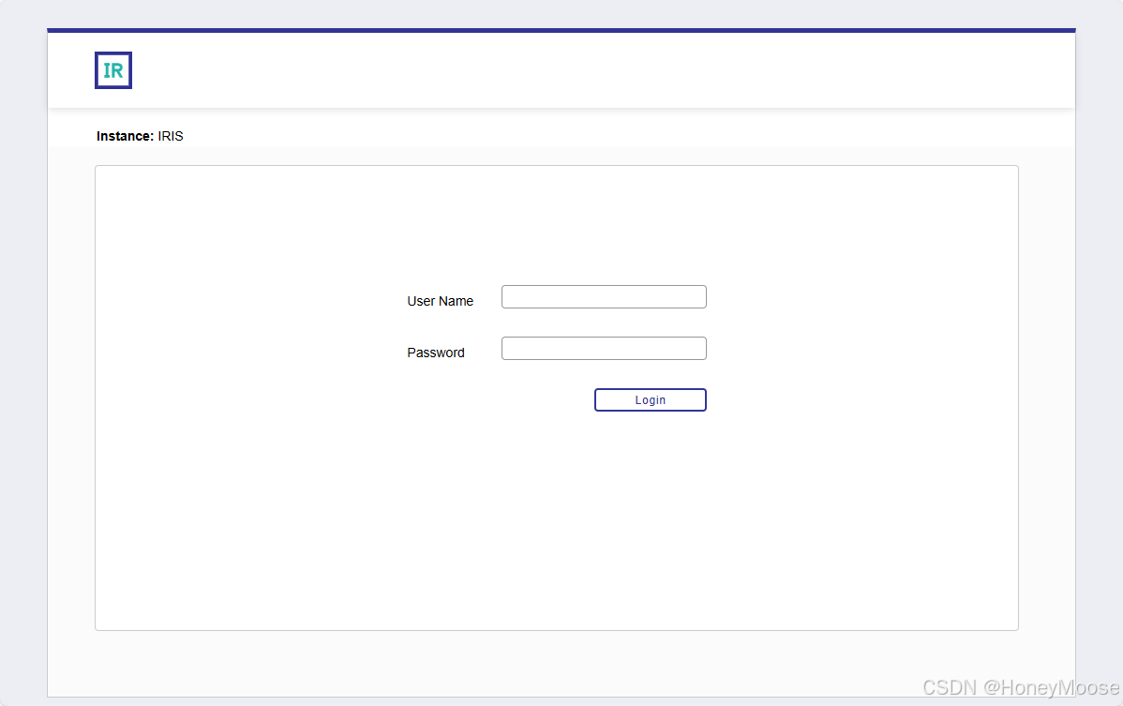Click the IRIS instance name link
The width and height of the screenshot is (1123, 706).
172,136
